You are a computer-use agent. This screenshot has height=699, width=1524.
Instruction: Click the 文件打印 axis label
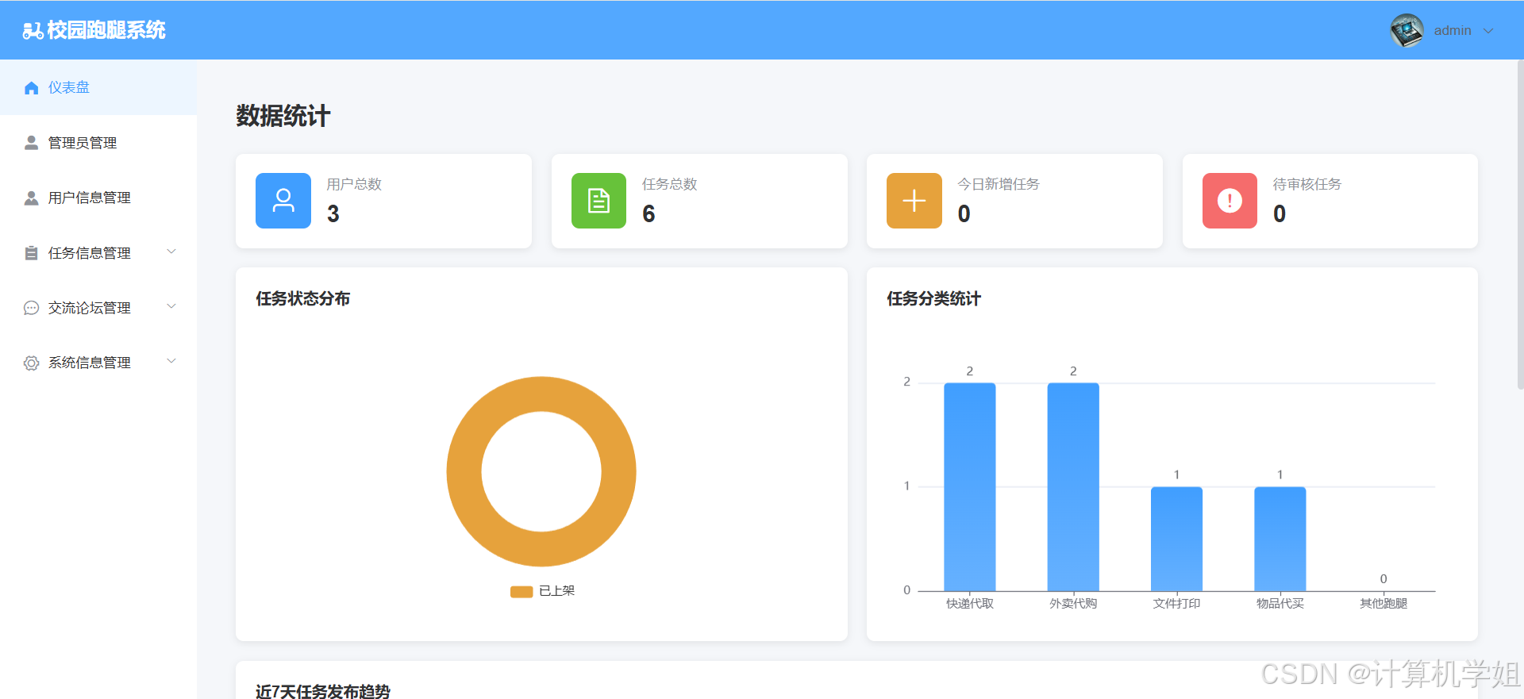tap(1176, 604)
